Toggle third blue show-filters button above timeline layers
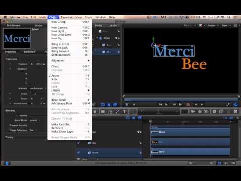The width and height of the screenshot is (241, 181). [139, 118]
